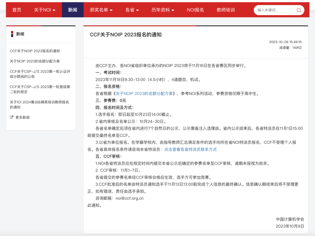Switch to the highlighted 新闻 tab
The height and width of the screenshot is (236, 315).
point(73,10)
